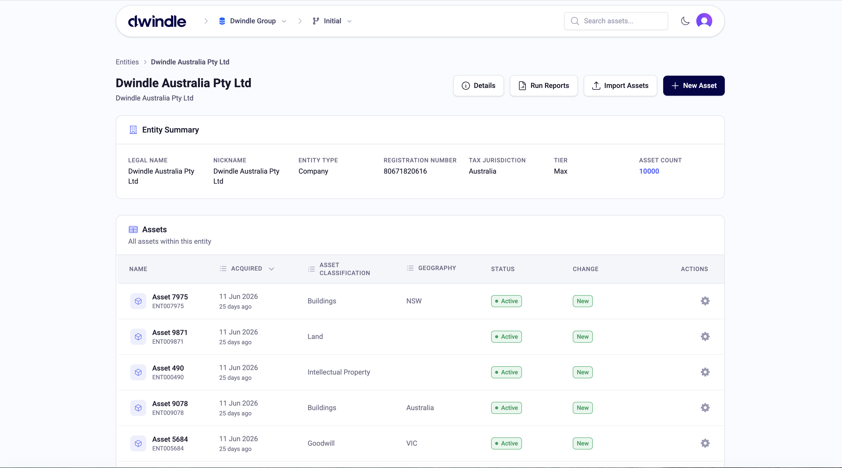Click the Tier value Max
This screenshot has height=468, width=842.
pyautogui.click(x=560, y=171)
